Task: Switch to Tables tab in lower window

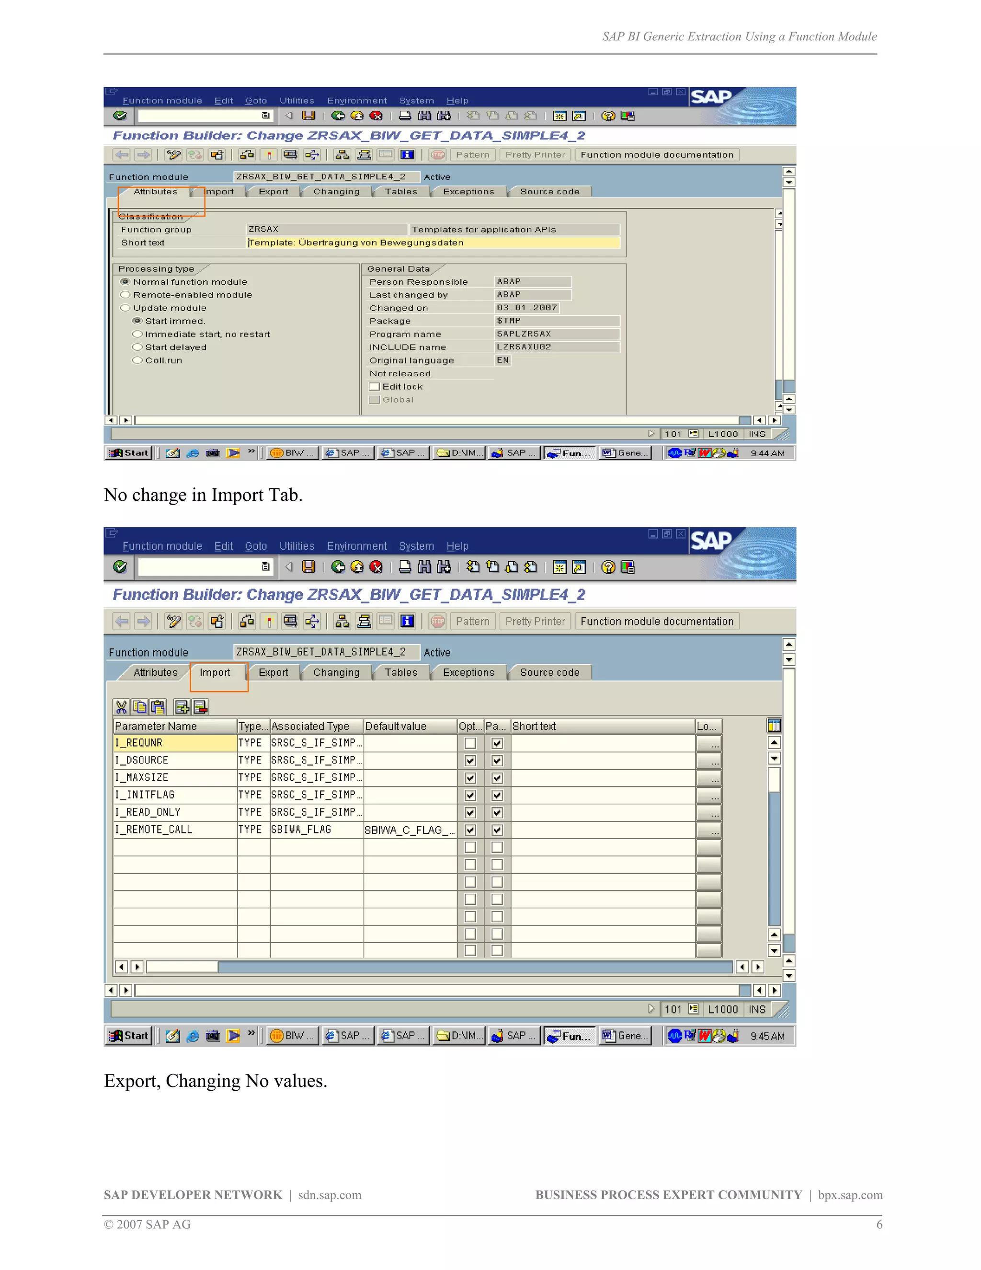Action: coord(401,672)
